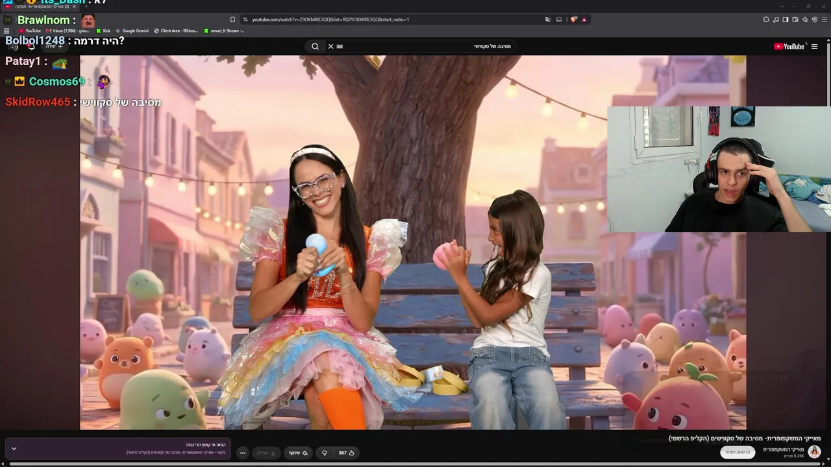Open the Brave Rewards triangle icon
Screen dimensions: 831x467
584,19
